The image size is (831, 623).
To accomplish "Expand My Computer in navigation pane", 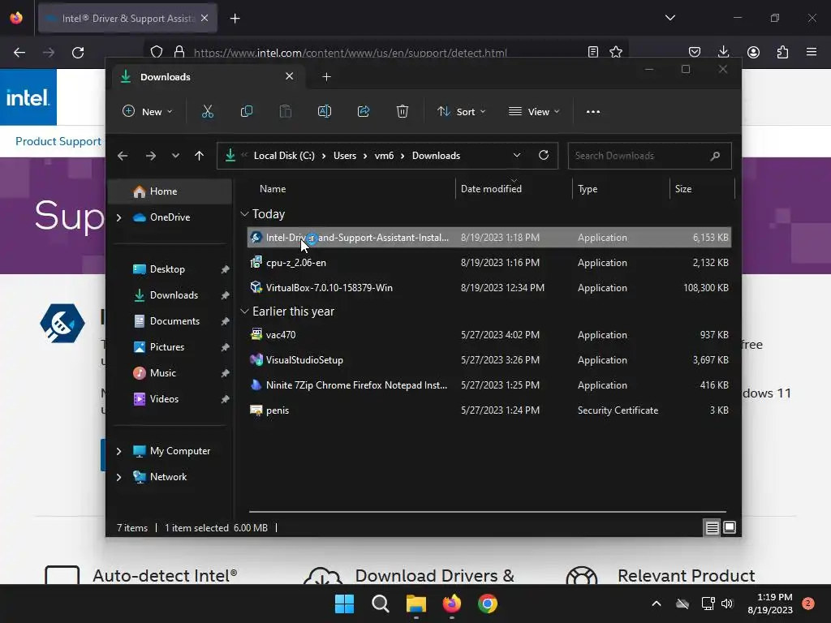I will (x=119, y=451).
